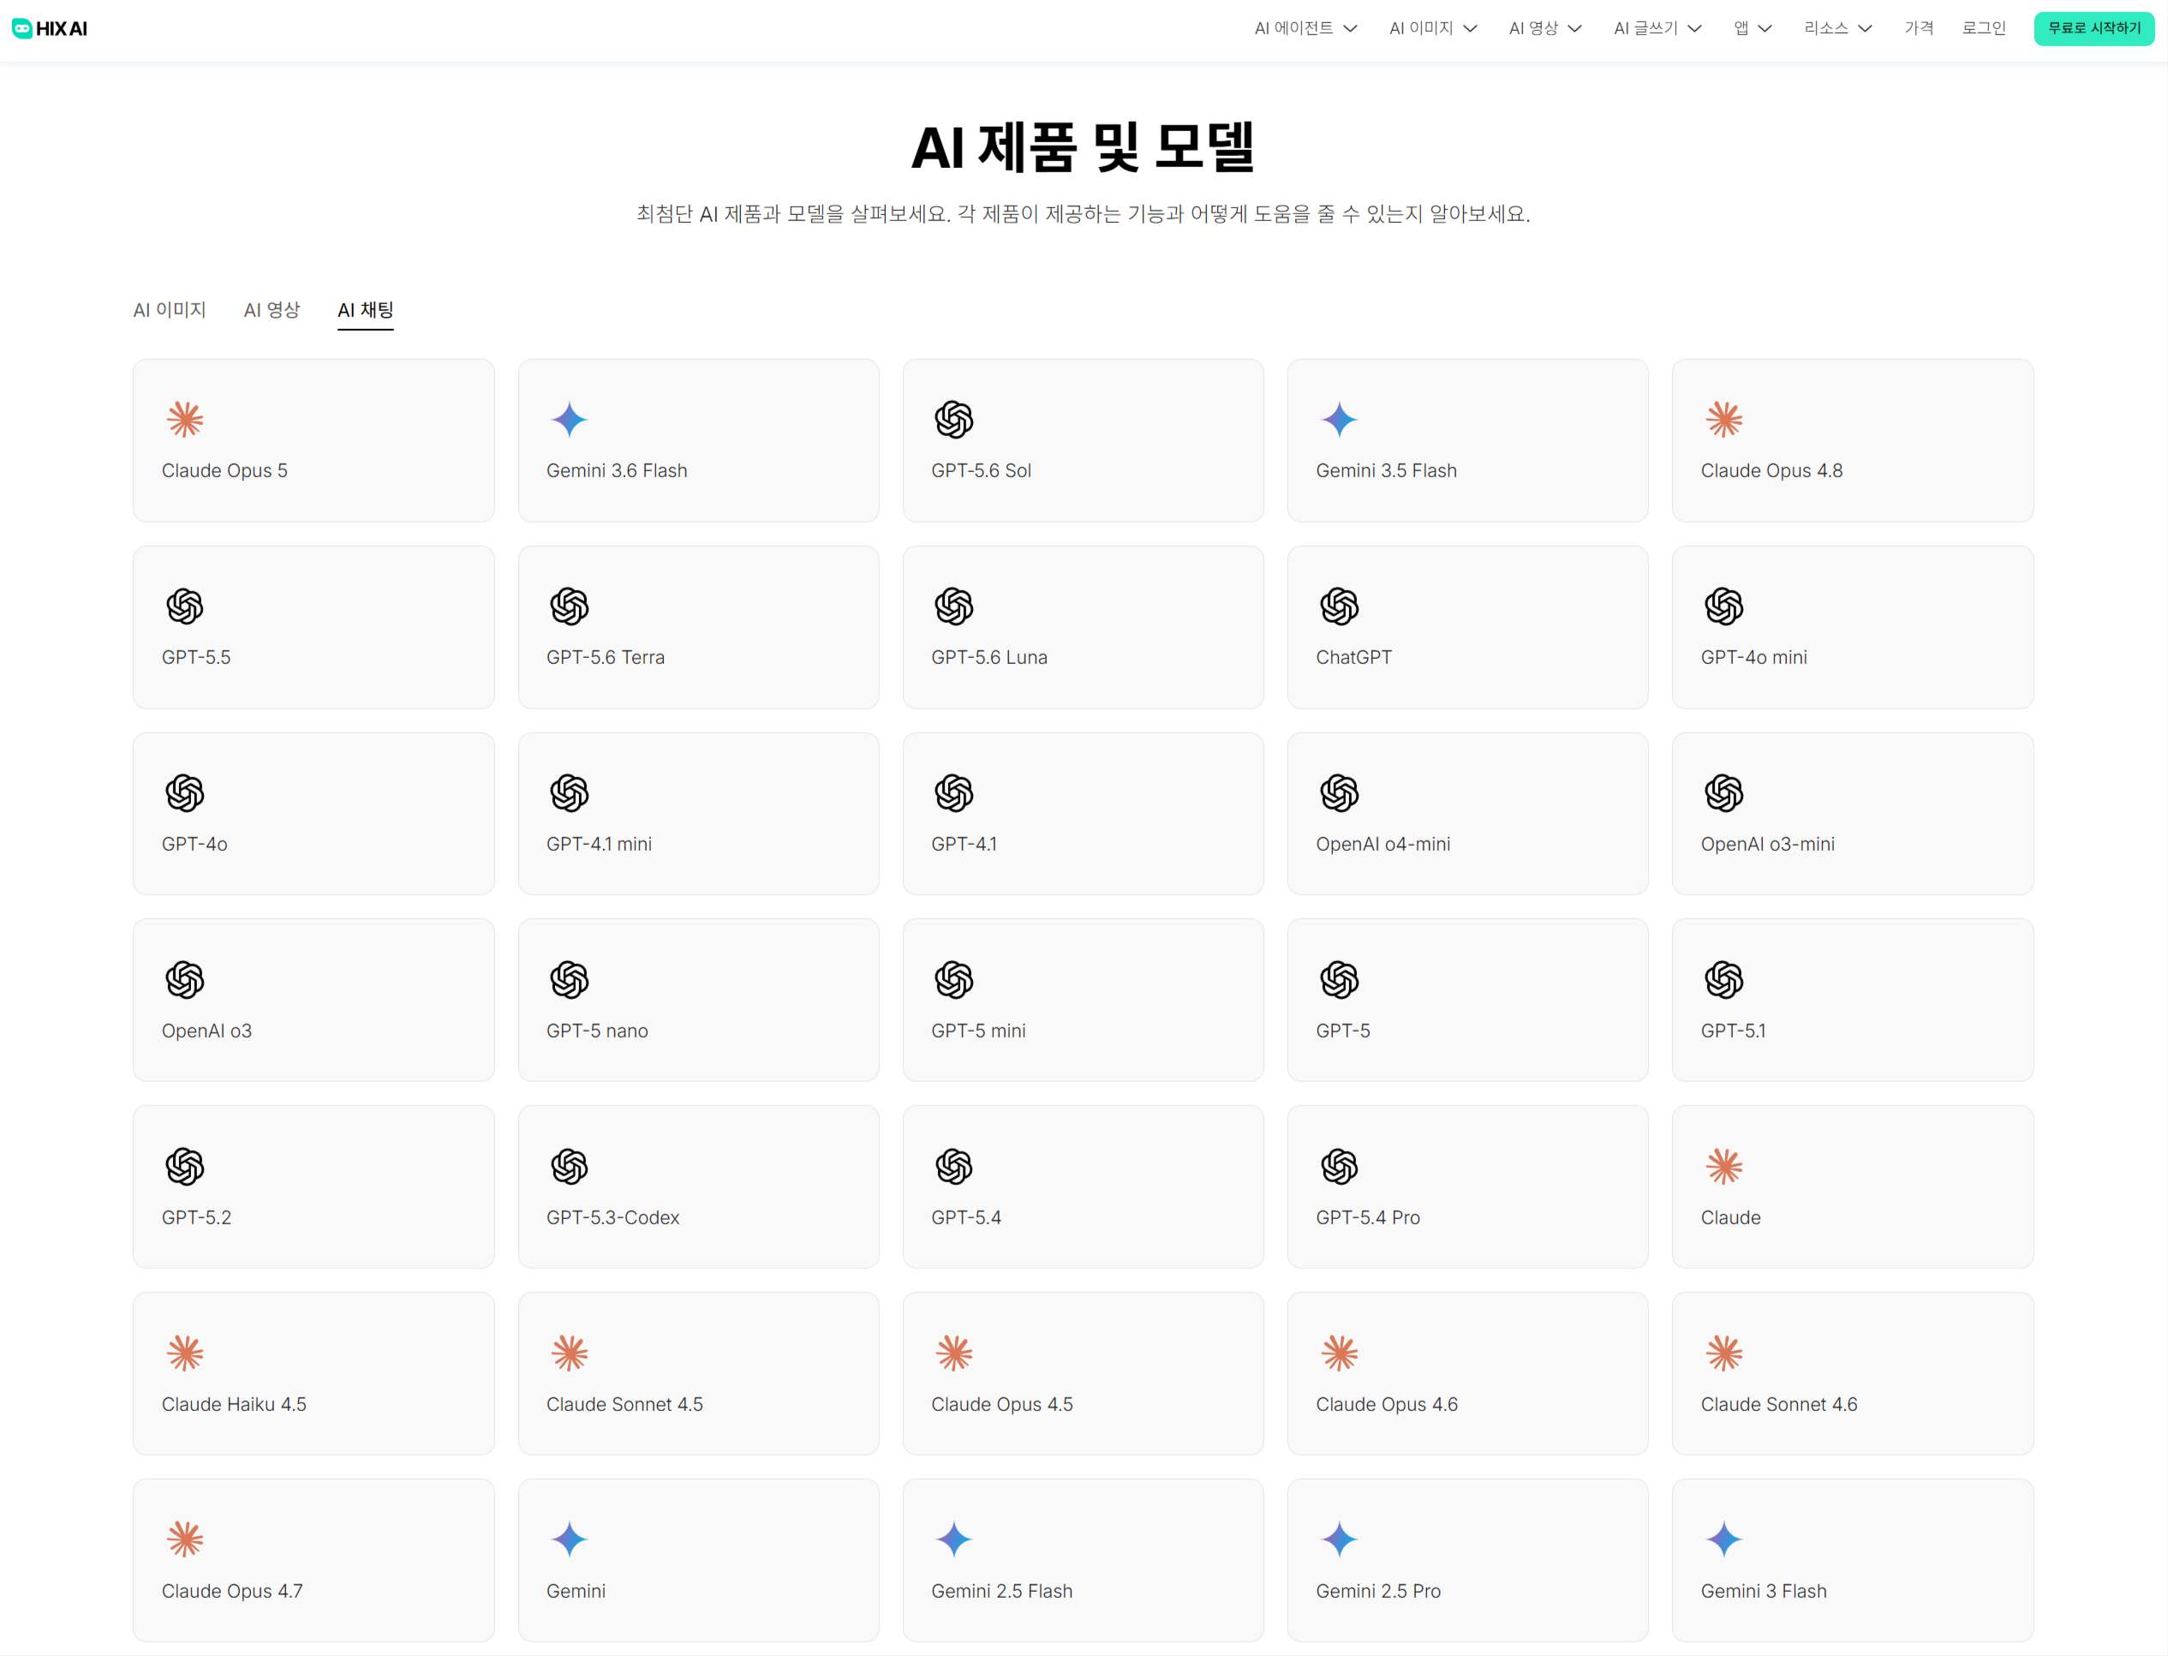Click the plain Claude card's starburst icon
The width and height of the screenshot is (2168, 1656).
coord(1723,1166)
